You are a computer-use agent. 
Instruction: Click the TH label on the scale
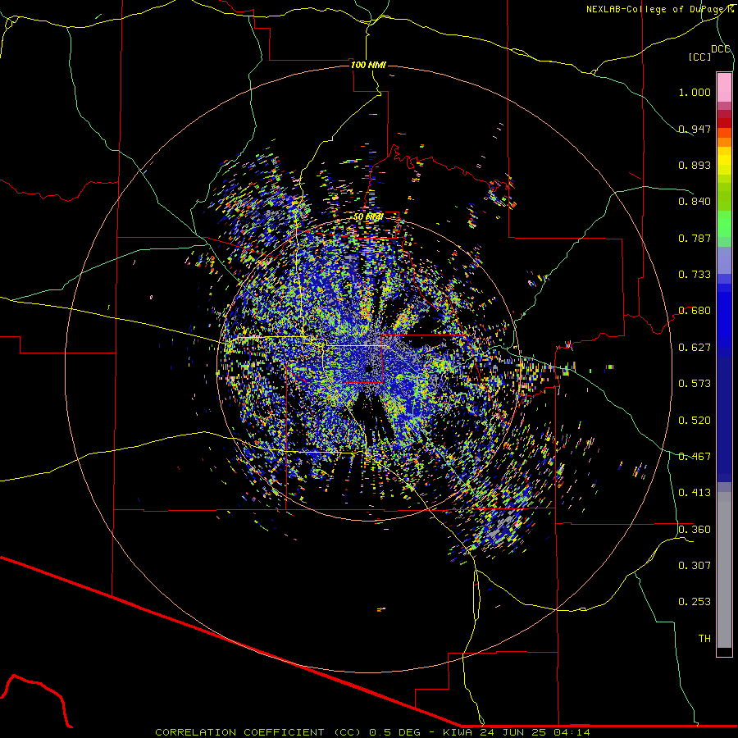pos(704,639)
